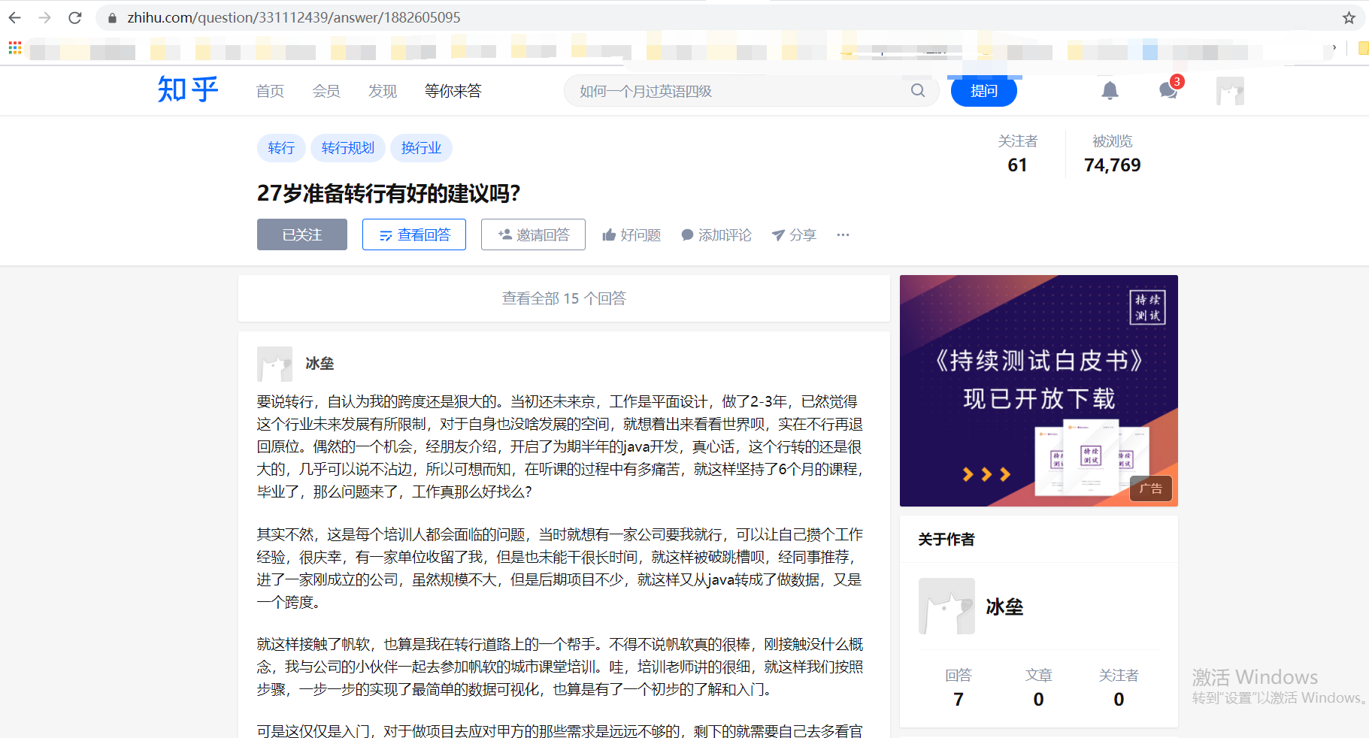The width and height of the screenshot is (1369, 738).
Task: Expand 查看全部 15 个回答
Action: pyautogui.click(x=564, y=298)
